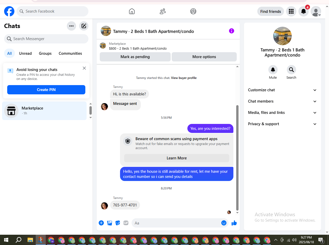Screen dimensions: 329x245
Task: Click the conversation scrollbar thumb
Action: pos(237,158)
